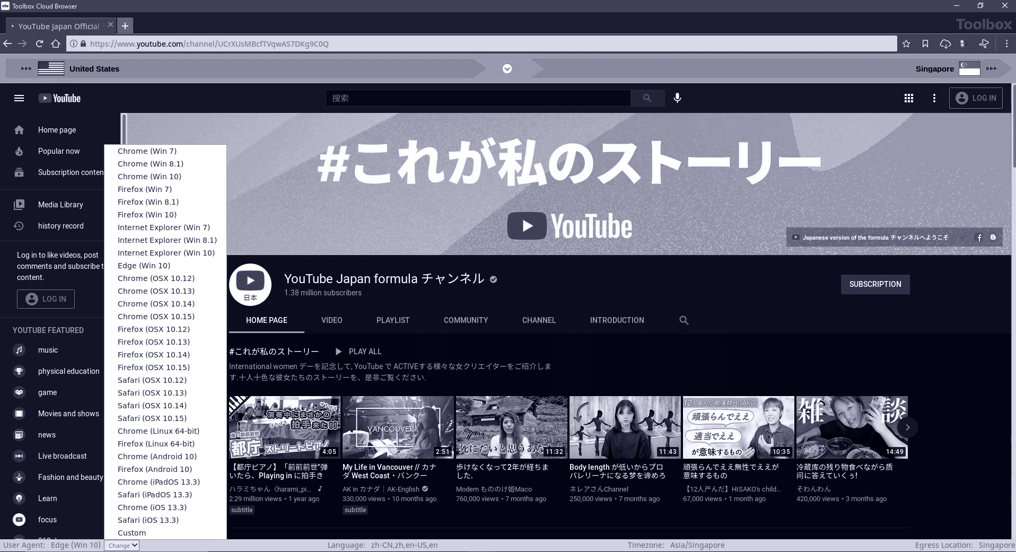Open YouTube settings three-dot menu
Viewport: 1016px width, 552px height.
coord(934,98)
